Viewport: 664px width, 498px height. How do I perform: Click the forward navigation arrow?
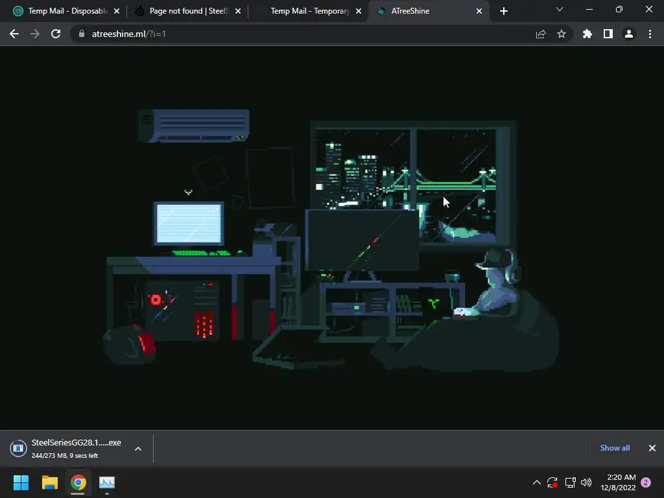(35, 34)
